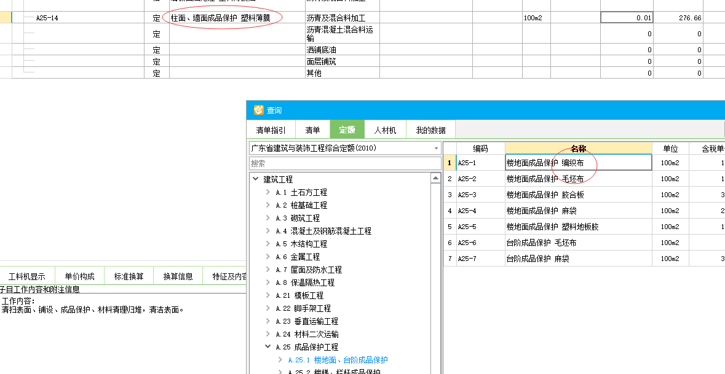Select A.23 垂直运输工程 in tree
Viewport: 725px width, 374px height.
[307, 321]
